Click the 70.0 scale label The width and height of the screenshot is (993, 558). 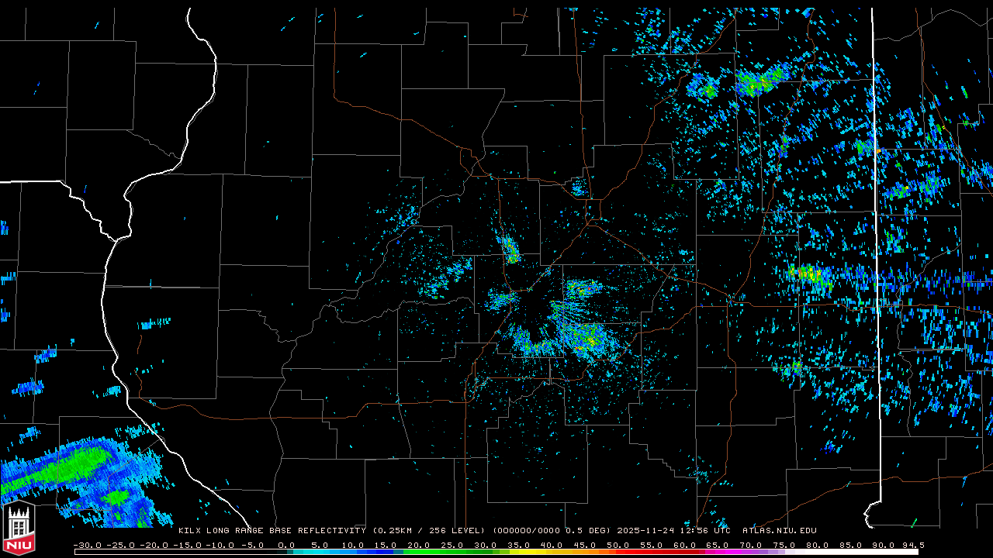point(753,545)
